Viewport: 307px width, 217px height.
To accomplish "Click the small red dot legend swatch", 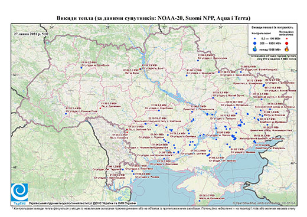I will click(x=286, y=39).
